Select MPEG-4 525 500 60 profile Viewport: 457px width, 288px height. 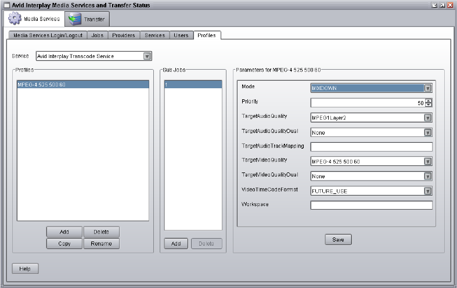click(83, 85)
